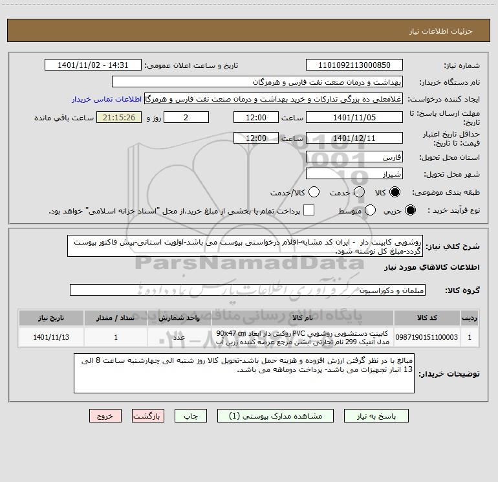Click the delivery province field فارس
Viewport: 498px width, 482px height.
point(354,157)
